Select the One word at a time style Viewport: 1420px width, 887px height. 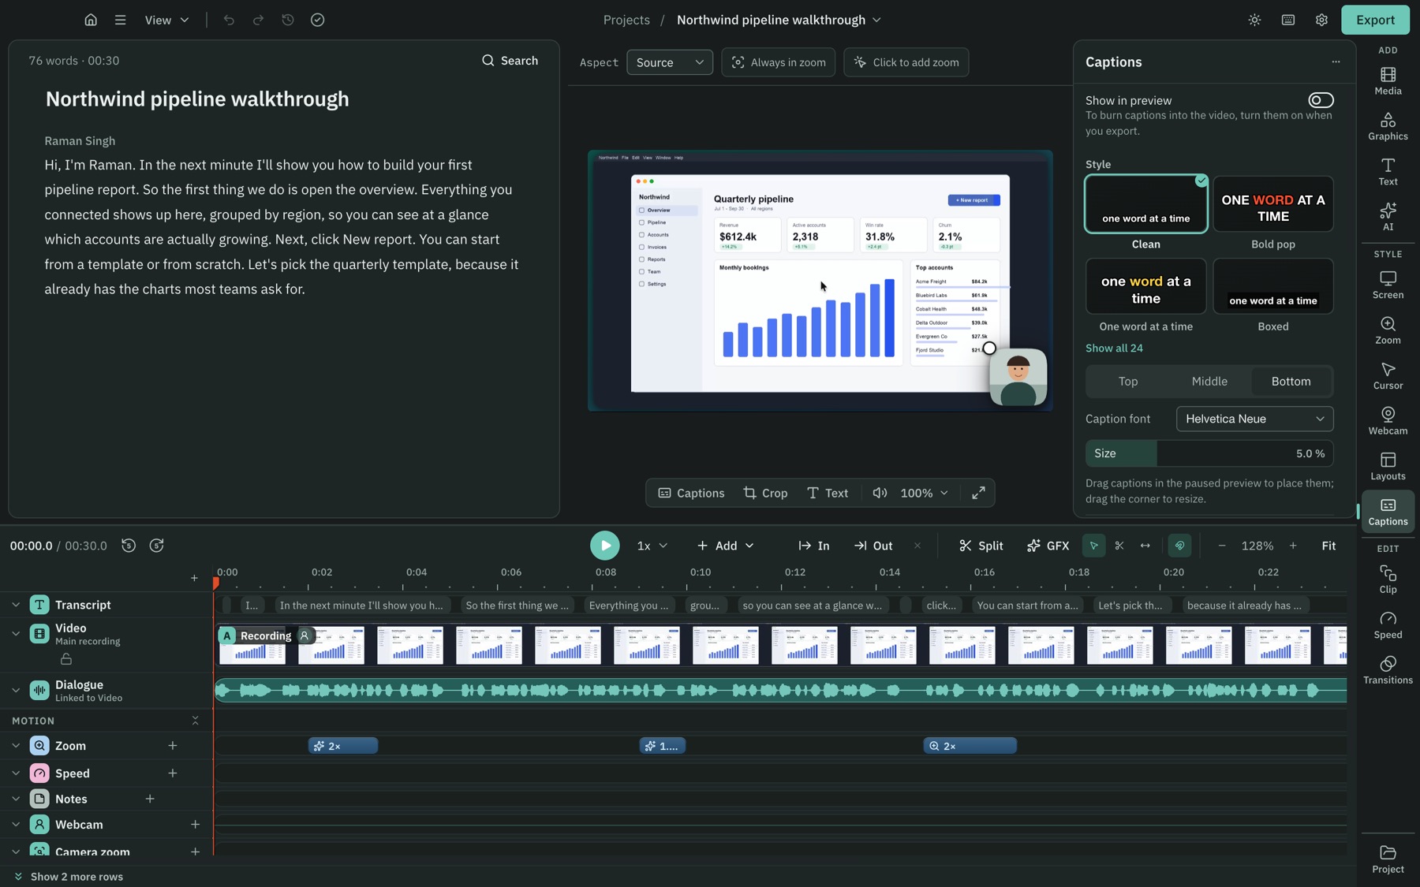pyautogui.click(x=1145, y=286)
